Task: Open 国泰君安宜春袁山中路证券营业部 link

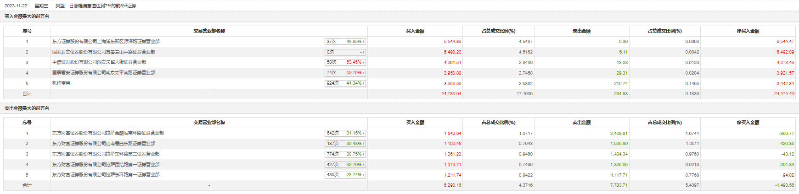Action: click(103, 52)
